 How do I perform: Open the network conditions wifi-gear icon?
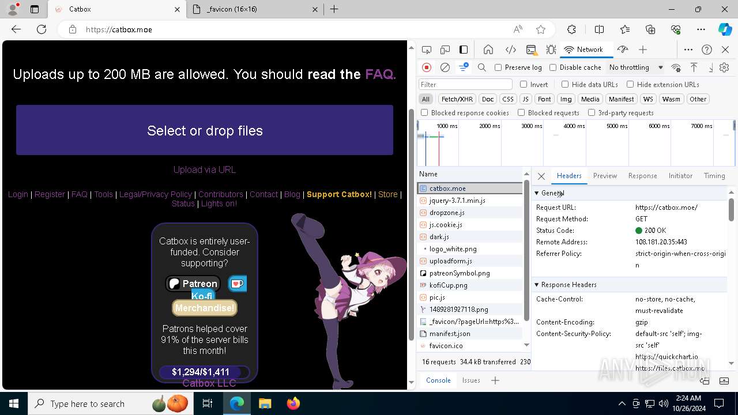tap(676, 67)
